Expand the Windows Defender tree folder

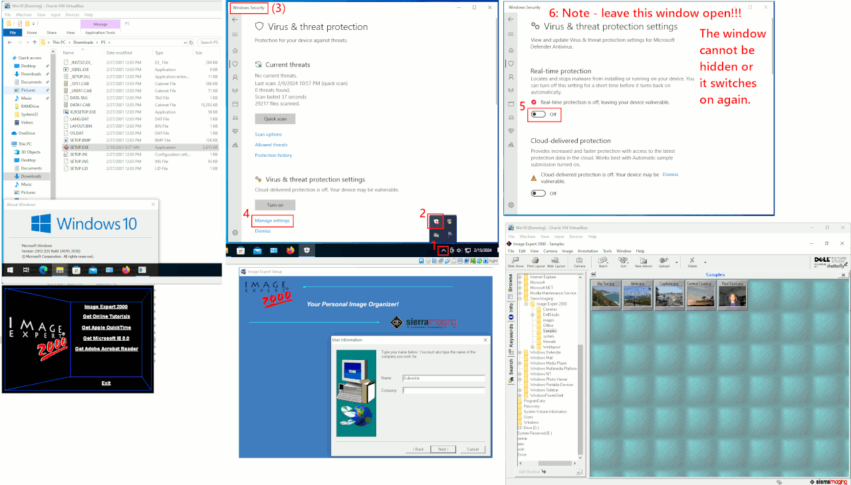521,352
